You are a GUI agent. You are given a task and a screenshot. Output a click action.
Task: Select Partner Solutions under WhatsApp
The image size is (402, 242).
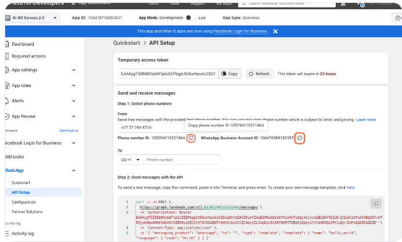27,212
